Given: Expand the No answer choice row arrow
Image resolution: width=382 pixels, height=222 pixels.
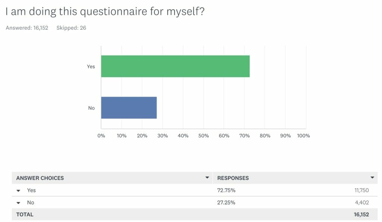Looking at the screenshot, I should pos(19,203).
